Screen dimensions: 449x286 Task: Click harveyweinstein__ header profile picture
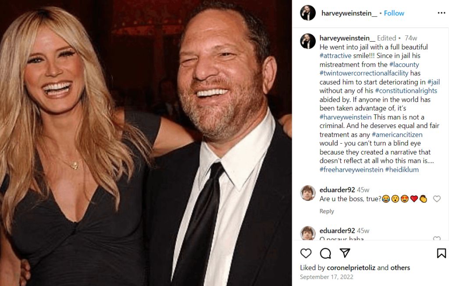[x=308, y=13]
